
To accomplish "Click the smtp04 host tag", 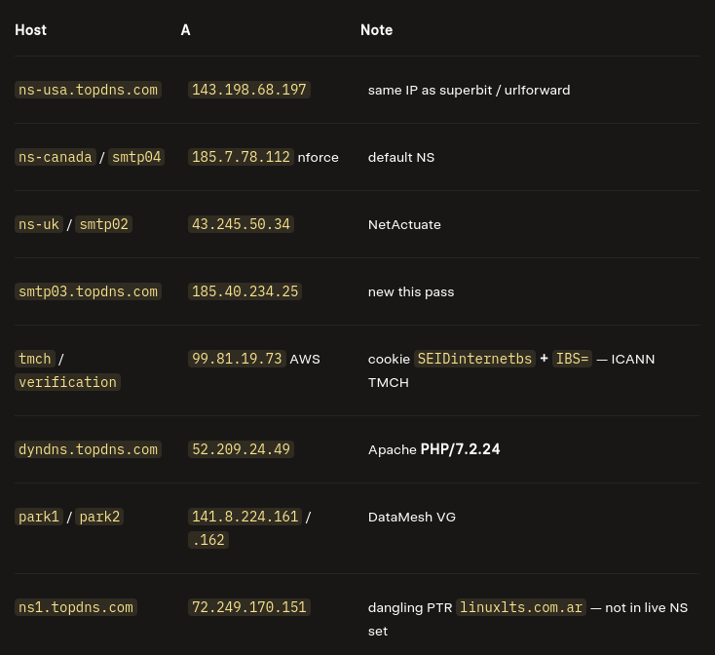I will click(136, 157).
